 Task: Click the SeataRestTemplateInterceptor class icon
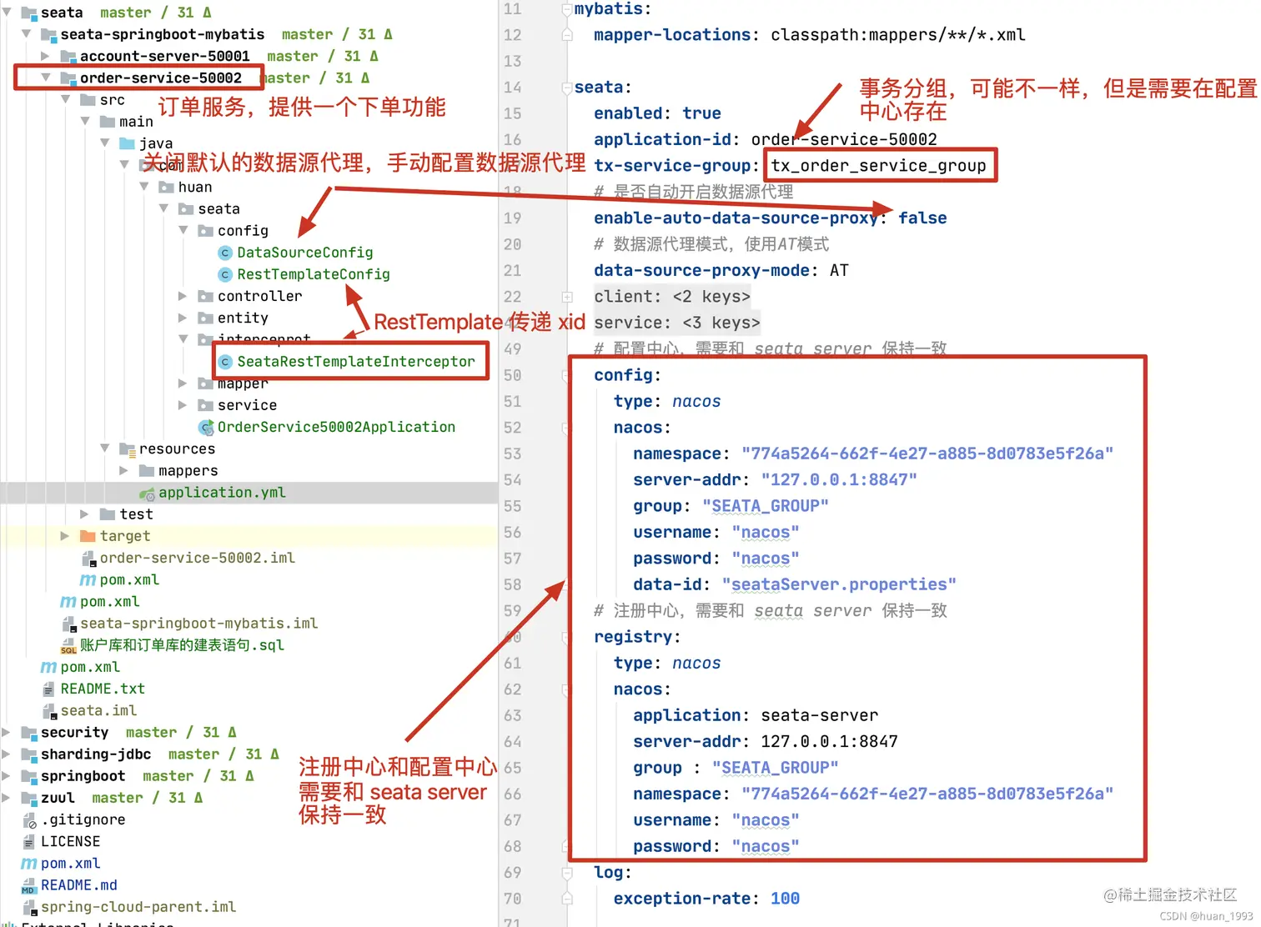click(224, 362)
